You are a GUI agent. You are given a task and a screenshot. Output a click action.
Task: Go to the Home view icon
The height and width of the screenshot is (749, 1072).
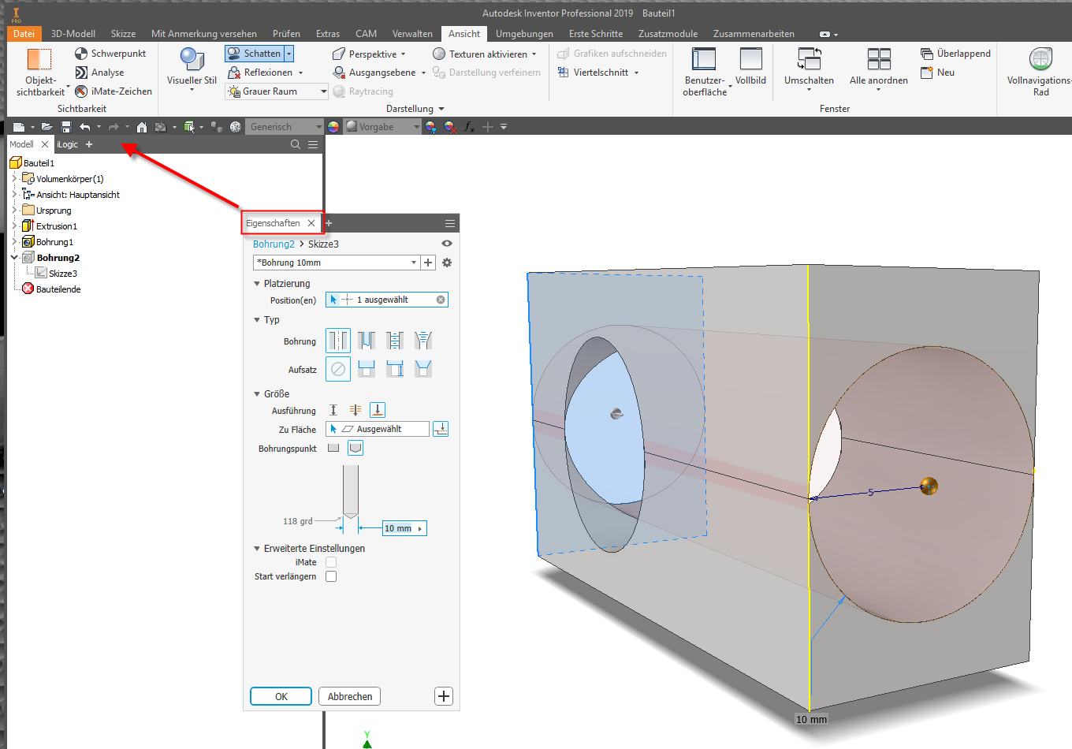pos(142,127)
